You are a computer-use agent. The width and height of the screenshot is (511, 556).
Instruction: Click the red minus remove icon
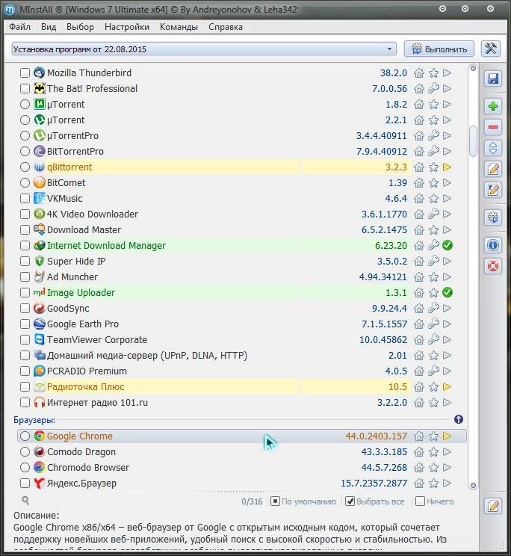point(493,127)
